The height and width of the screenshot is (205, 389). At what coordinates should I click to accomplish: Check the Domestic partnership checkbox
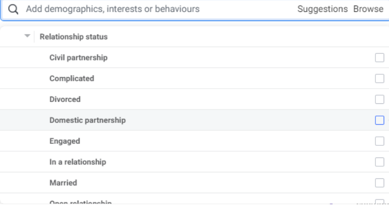(x=379, y=120)
